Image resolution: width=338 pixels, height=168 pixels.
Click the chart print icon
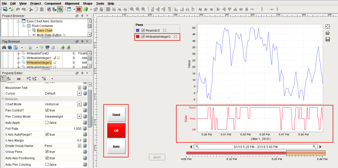(327, 33)
